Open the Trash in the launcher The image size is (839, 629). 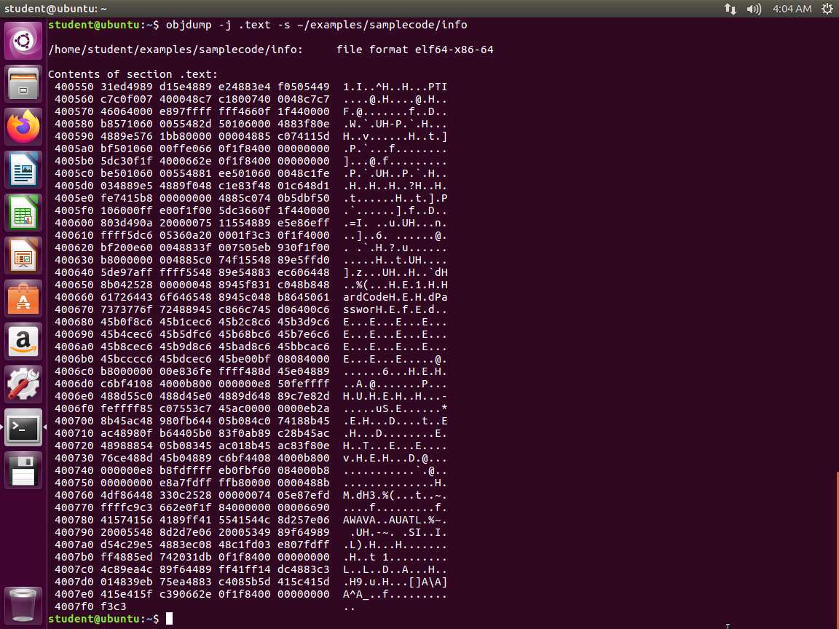(x=23, y=603)
